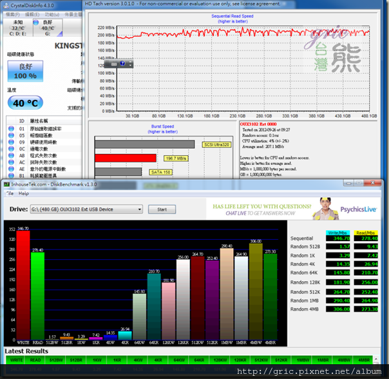Click red OUX3102 Ext 0000 device title
The width and height of the screenshot is (389, 379).
[258, 124]
